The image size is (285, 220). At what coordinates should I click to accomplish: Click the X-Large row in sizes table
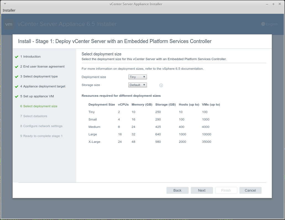pyautogui.click(x=154, y=142)
